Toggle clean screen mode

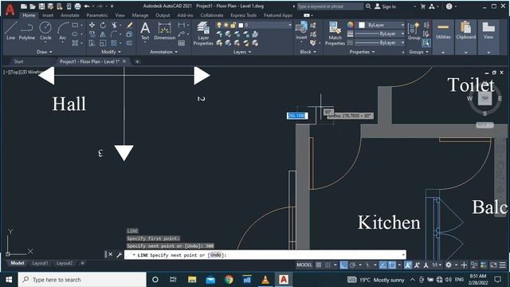(x=493, y=265)
